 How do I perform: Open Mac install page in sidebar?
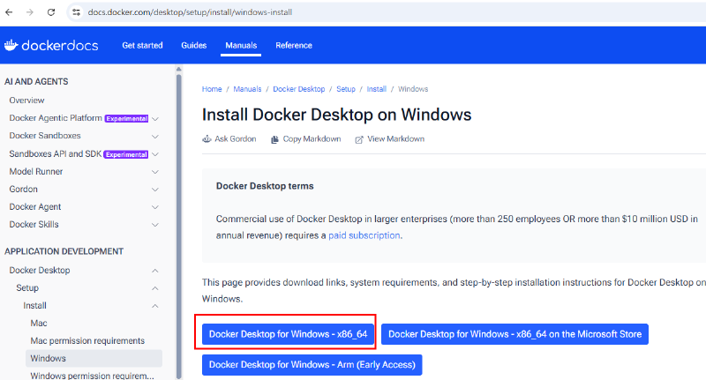click(x=38, y=323)
